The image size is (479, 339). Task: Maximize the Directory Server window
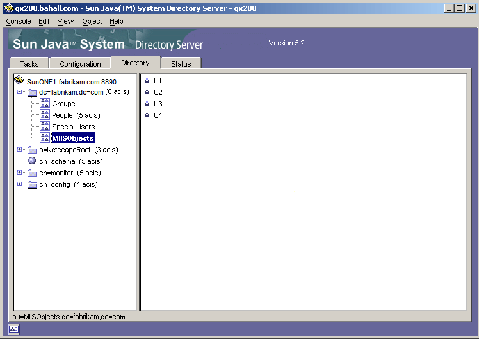[x=459, y=8]
